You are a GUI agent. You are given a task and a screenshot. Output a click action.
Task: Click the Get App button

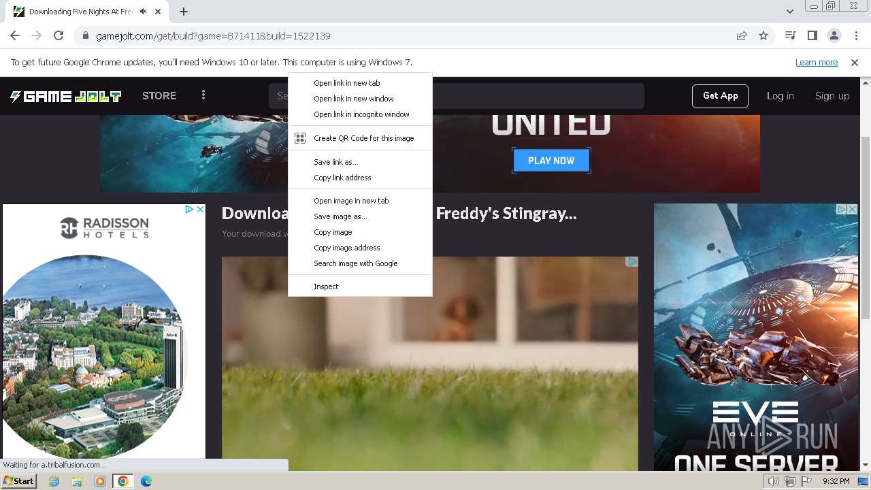[x=721, y=96]
